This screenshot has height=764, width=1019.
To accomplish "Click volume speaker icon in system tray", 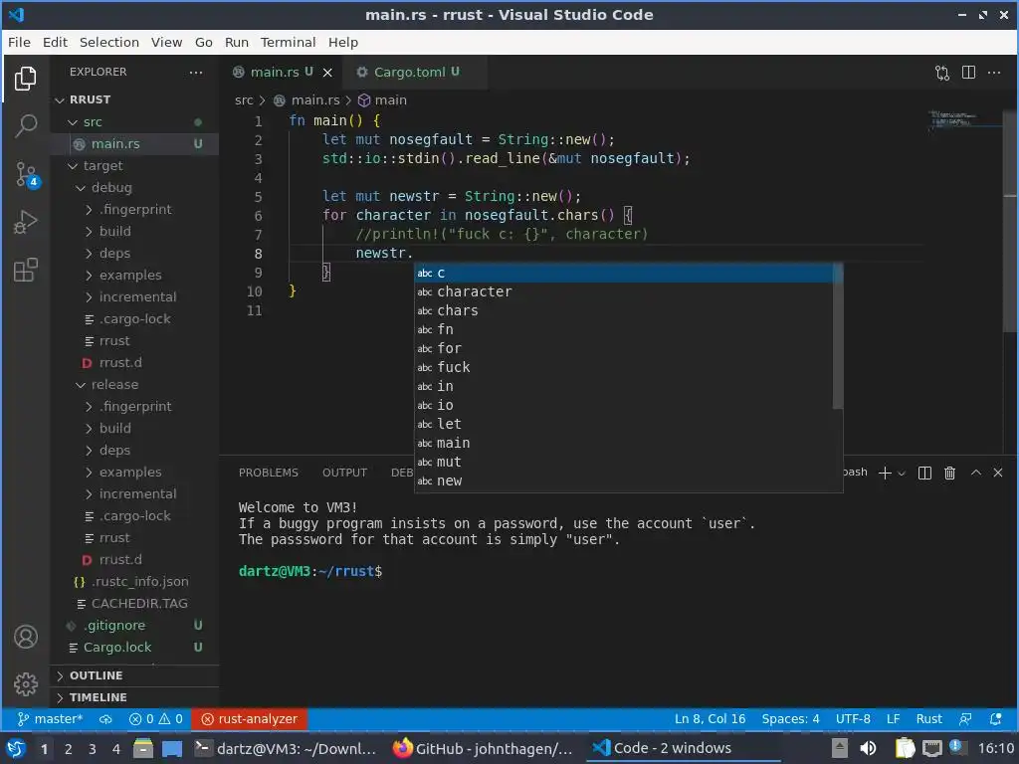I will pyautogui.click(x=868, y=748).
